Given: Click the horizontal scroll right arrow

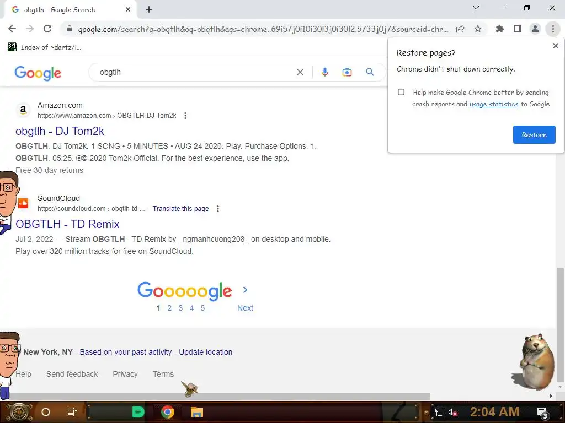Looking at the screenshot, I should coord(551,396).
